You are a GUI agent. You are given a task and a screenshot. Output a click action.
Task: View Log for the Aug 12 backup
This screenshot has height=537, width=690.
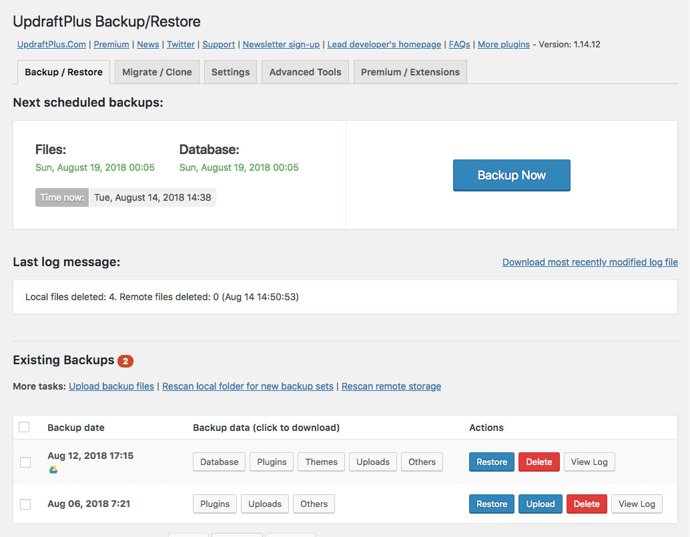pos(589,462)
